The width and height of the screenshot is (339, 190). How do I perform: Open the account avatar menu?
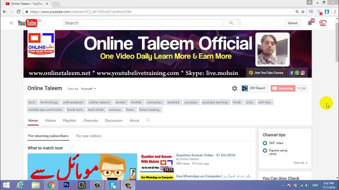pyautogui.click(x=323, y=23)
